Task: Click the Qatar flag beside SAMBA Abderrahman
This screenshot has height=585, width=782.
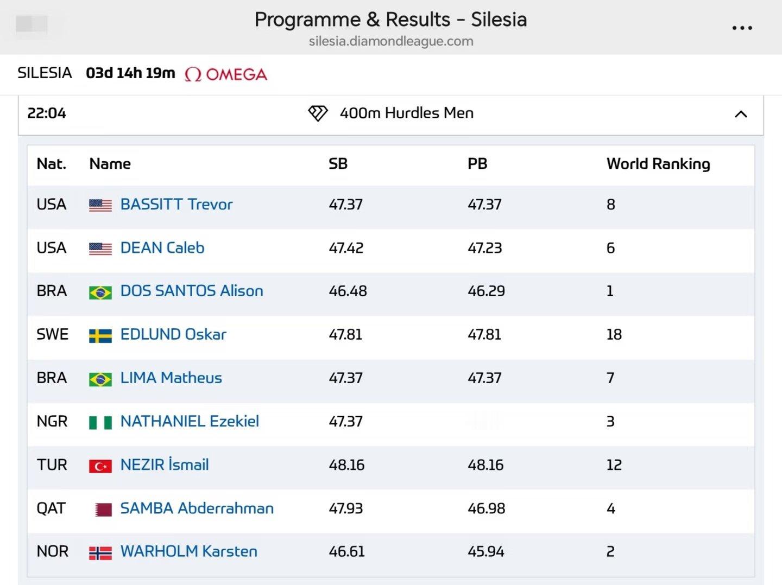Action: (x=103, y=510)
